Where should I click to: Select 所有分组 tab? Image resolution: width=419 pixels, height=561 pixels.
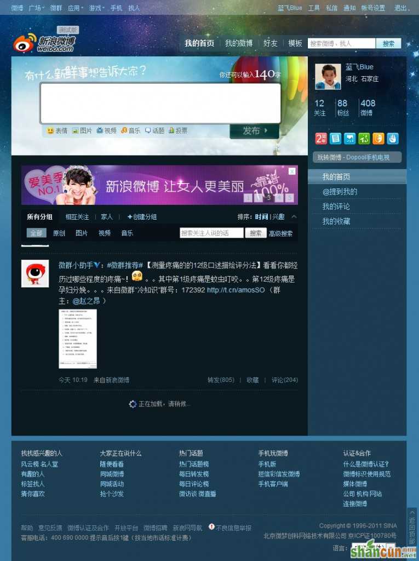40,216
